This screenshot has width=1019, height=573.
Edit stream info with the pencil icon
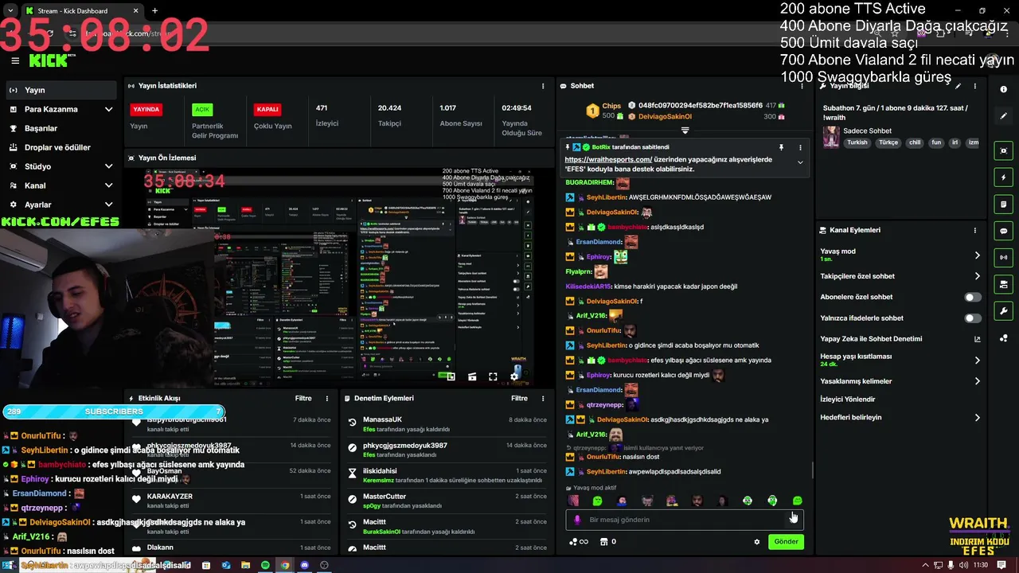958,86
